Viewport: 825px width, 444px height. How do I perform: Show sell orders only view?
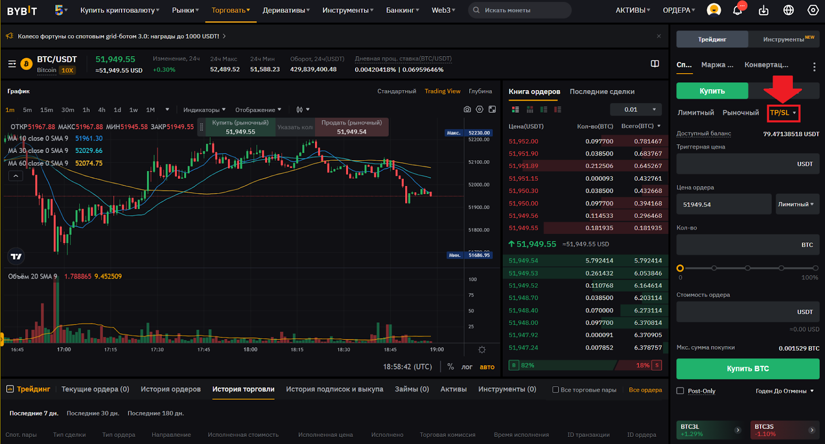tap(557, 109)
